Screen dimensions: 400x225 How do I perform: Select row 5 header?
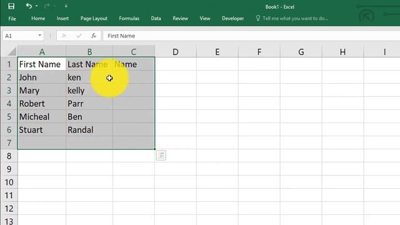pos(9,117)
